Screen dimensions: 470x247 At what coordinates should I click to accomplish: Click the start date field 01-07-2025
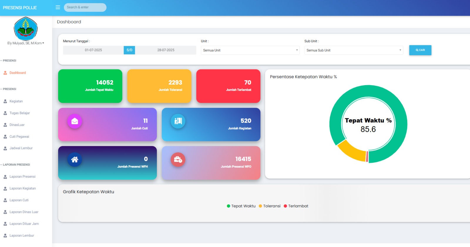tap(93, 50)
